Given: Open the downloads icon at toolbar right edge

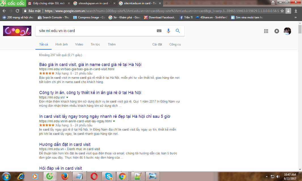Looking at the screenshot, I should pos(296,11).
